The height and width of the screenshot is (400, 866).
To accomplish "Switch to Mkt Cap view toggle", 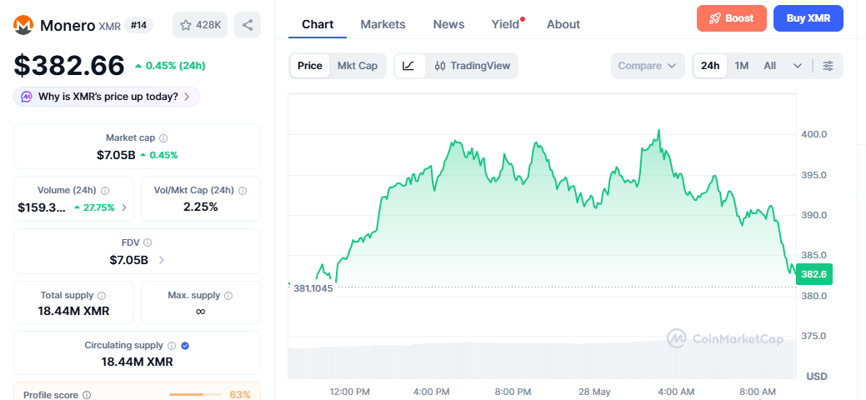I will click(358, 66).
